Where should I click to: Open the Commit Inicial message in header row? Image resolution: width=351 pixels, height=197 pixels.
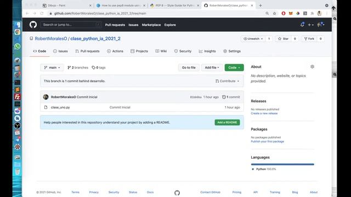tap(87, 97)
